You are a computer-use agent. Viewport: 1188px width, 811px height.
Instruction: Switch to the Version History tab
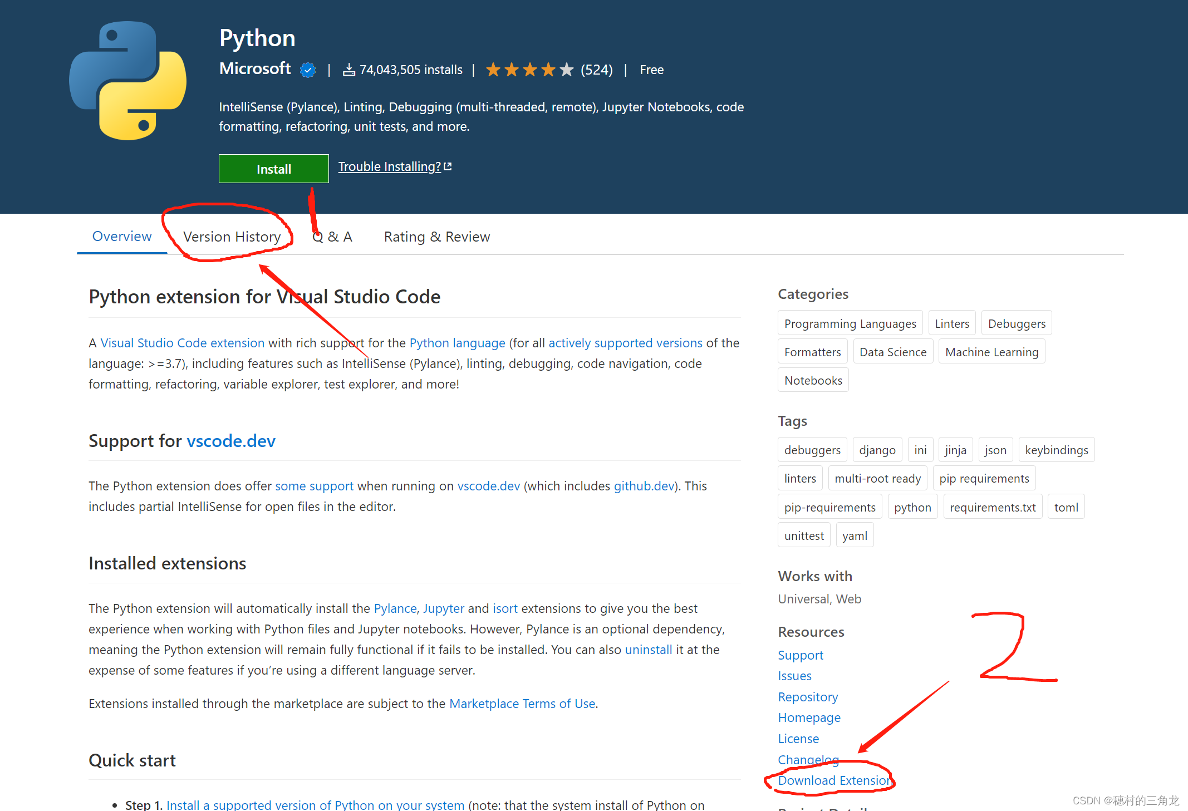232,237
